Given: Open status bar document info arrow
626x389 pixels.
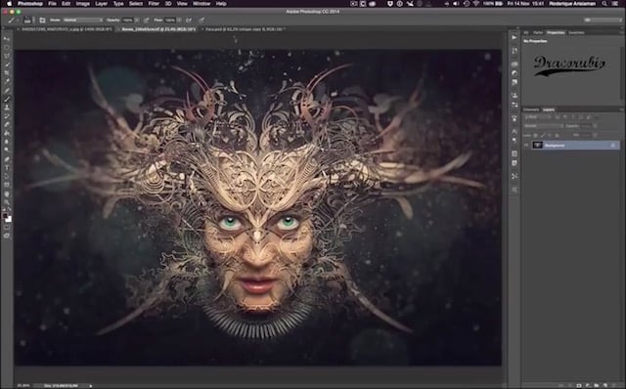Looking at the screenshot, I should coord(91,386).
